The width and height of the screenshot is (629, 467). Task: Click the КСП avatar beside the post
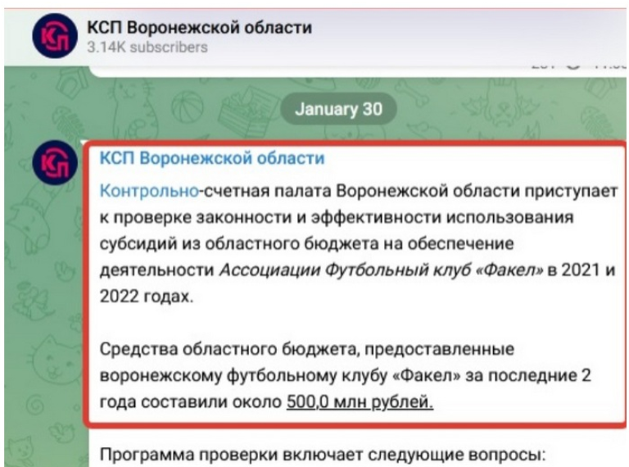(55, 162)
